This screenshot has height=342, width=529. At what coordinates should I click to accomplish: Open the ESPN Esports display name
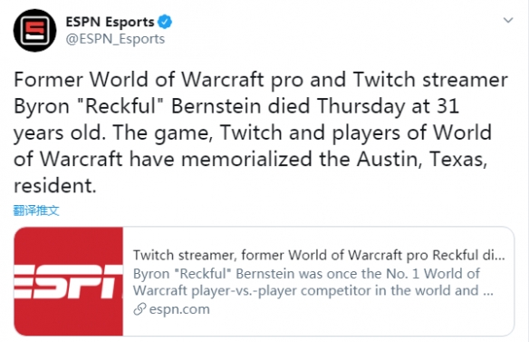point(110,22)
